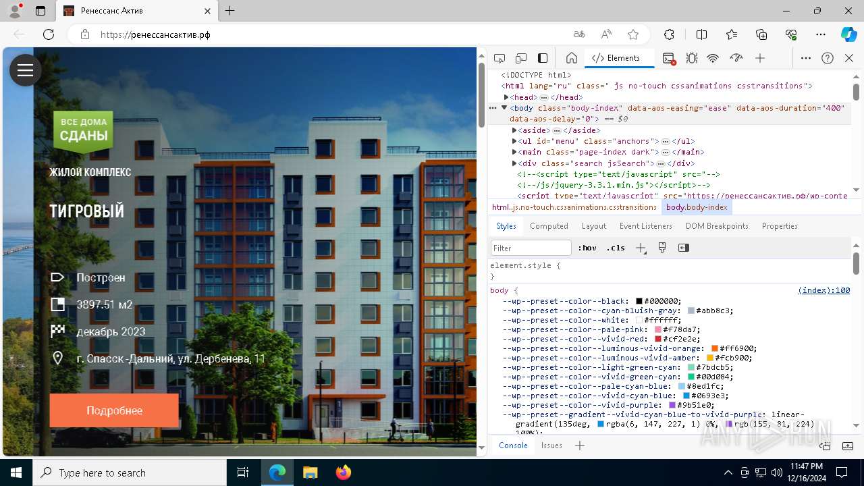Open DevTools help icon
This screenshot has width=864, height=486.
tap(828, 58)
